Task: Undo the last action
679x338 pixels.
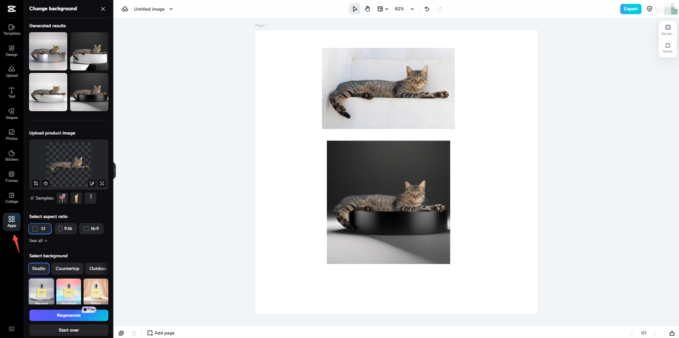Action: pos(427,9)
